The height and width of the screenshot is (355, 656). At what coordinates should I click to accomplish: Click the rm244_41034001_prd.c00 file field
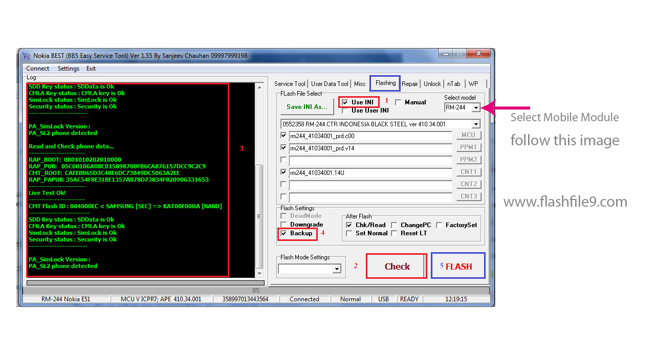coord(370,136)
